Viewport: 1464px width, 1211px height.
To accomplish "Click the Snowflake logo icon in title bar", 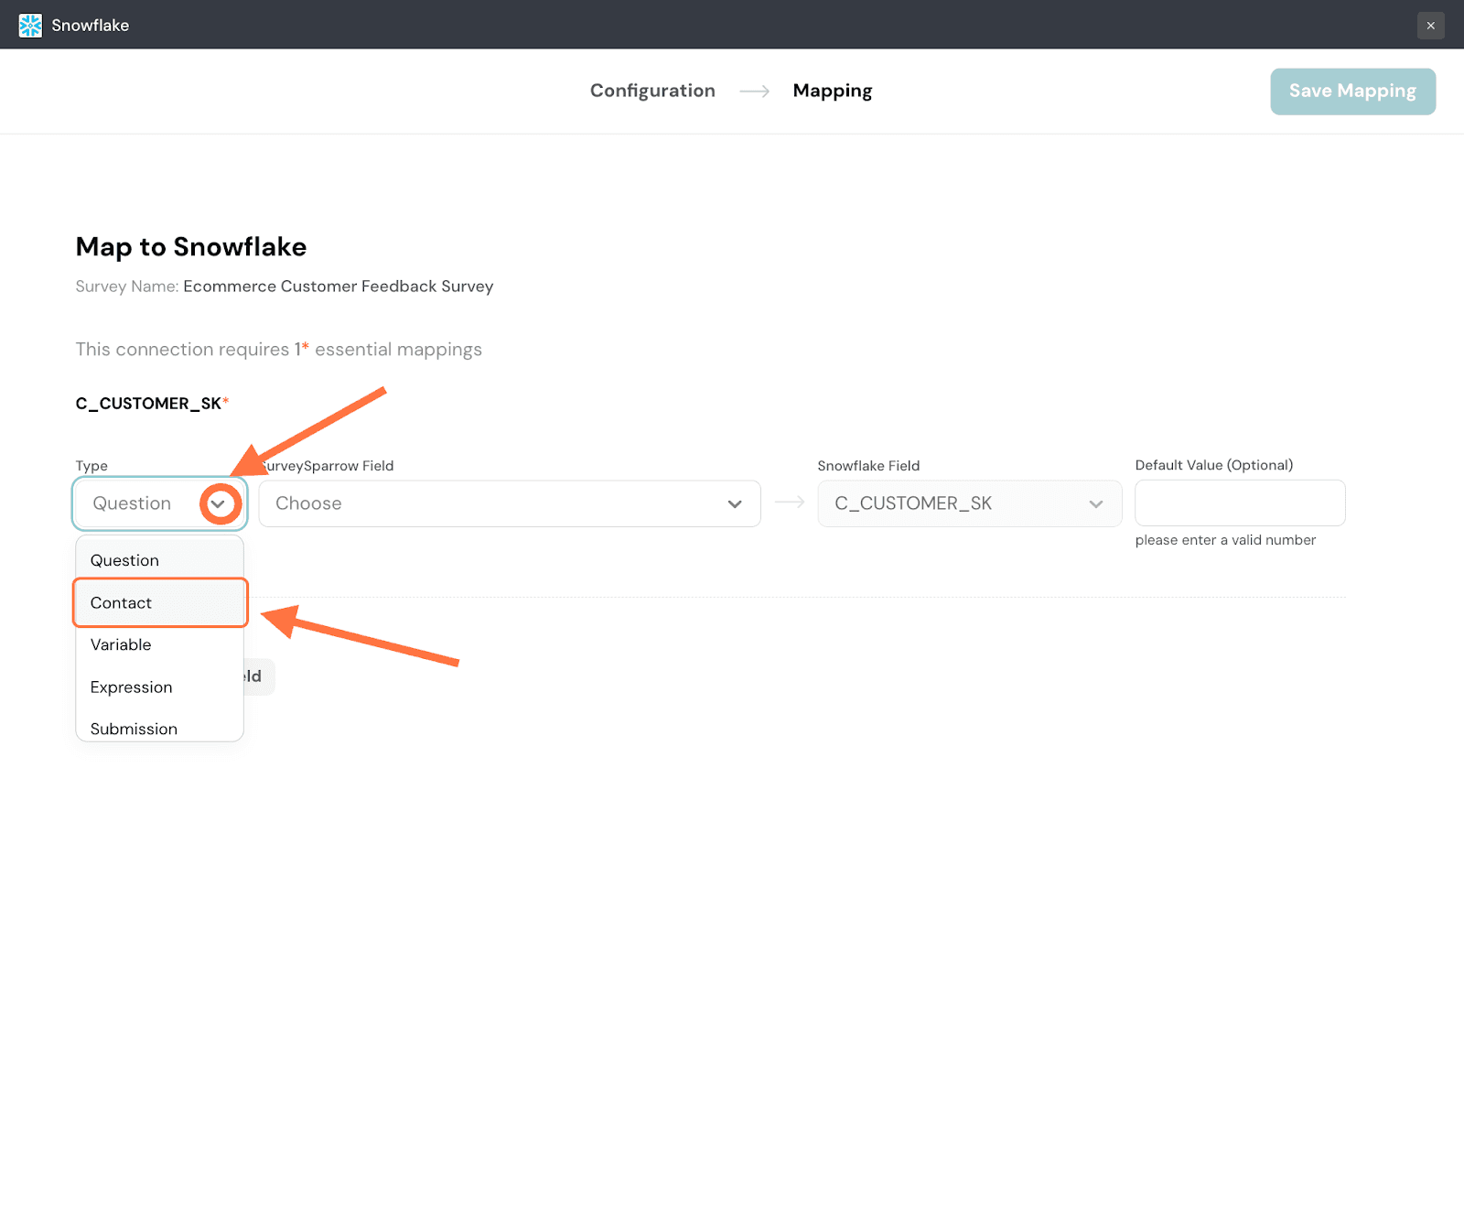I will click(x=30, y=25).
